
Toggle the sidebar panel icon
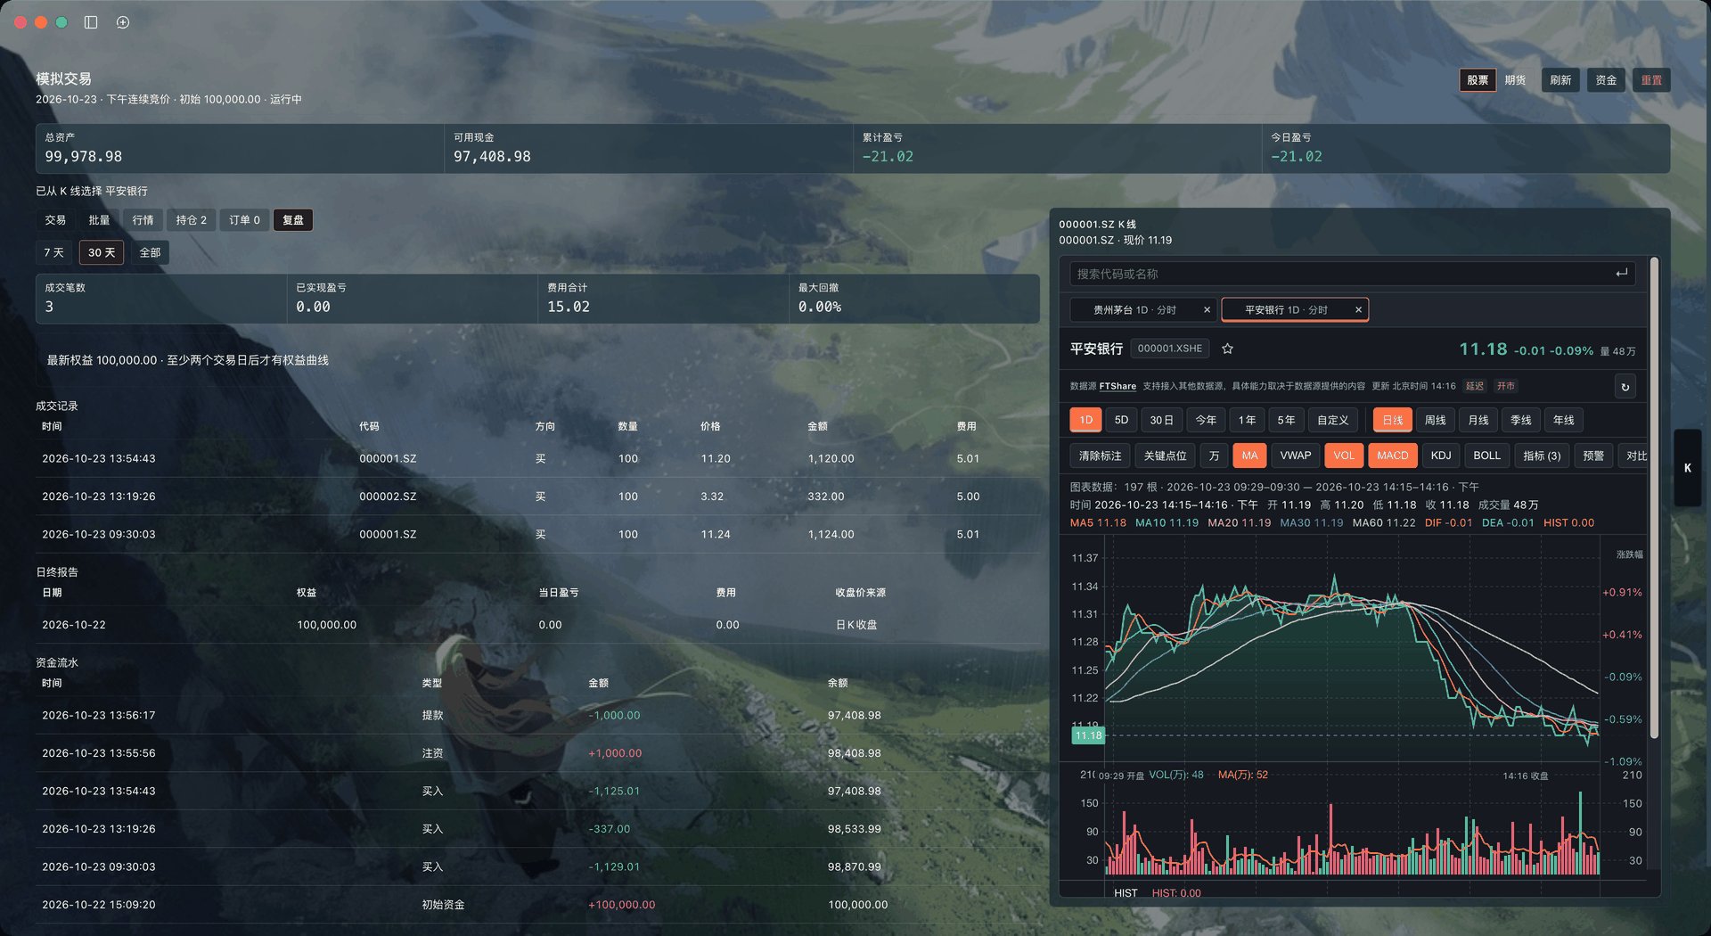pyautogui.click(x=91, y=22)
